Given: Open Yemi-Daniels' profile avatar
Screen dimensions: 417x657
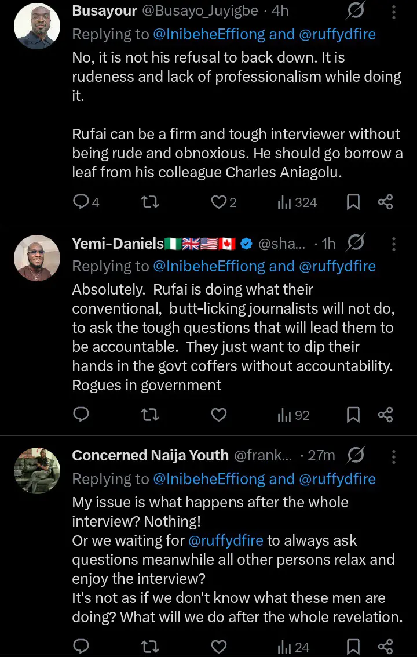Looking at the screenshot, I should pos(37,258).
